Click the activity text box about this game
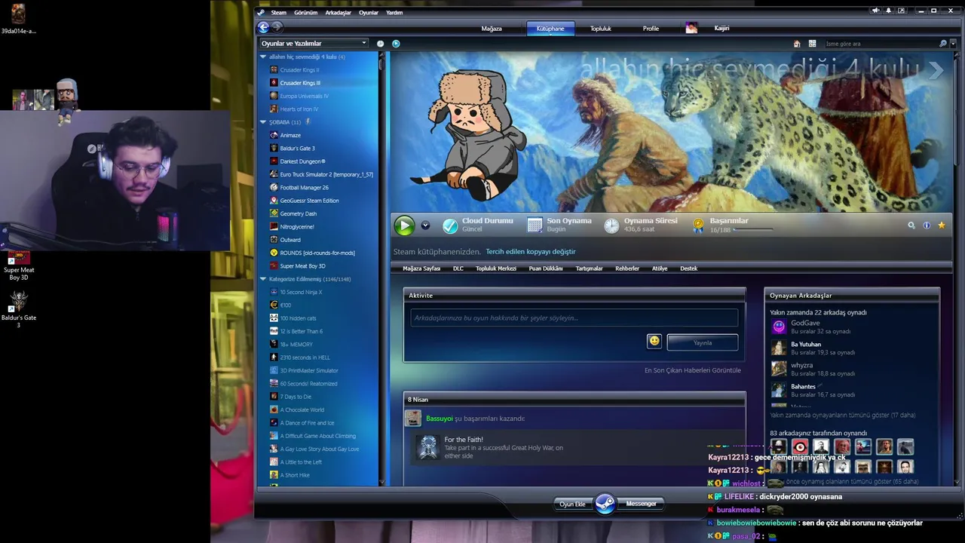Image resolution: width=965 pixels, height=543 pixels. (574, 318)
